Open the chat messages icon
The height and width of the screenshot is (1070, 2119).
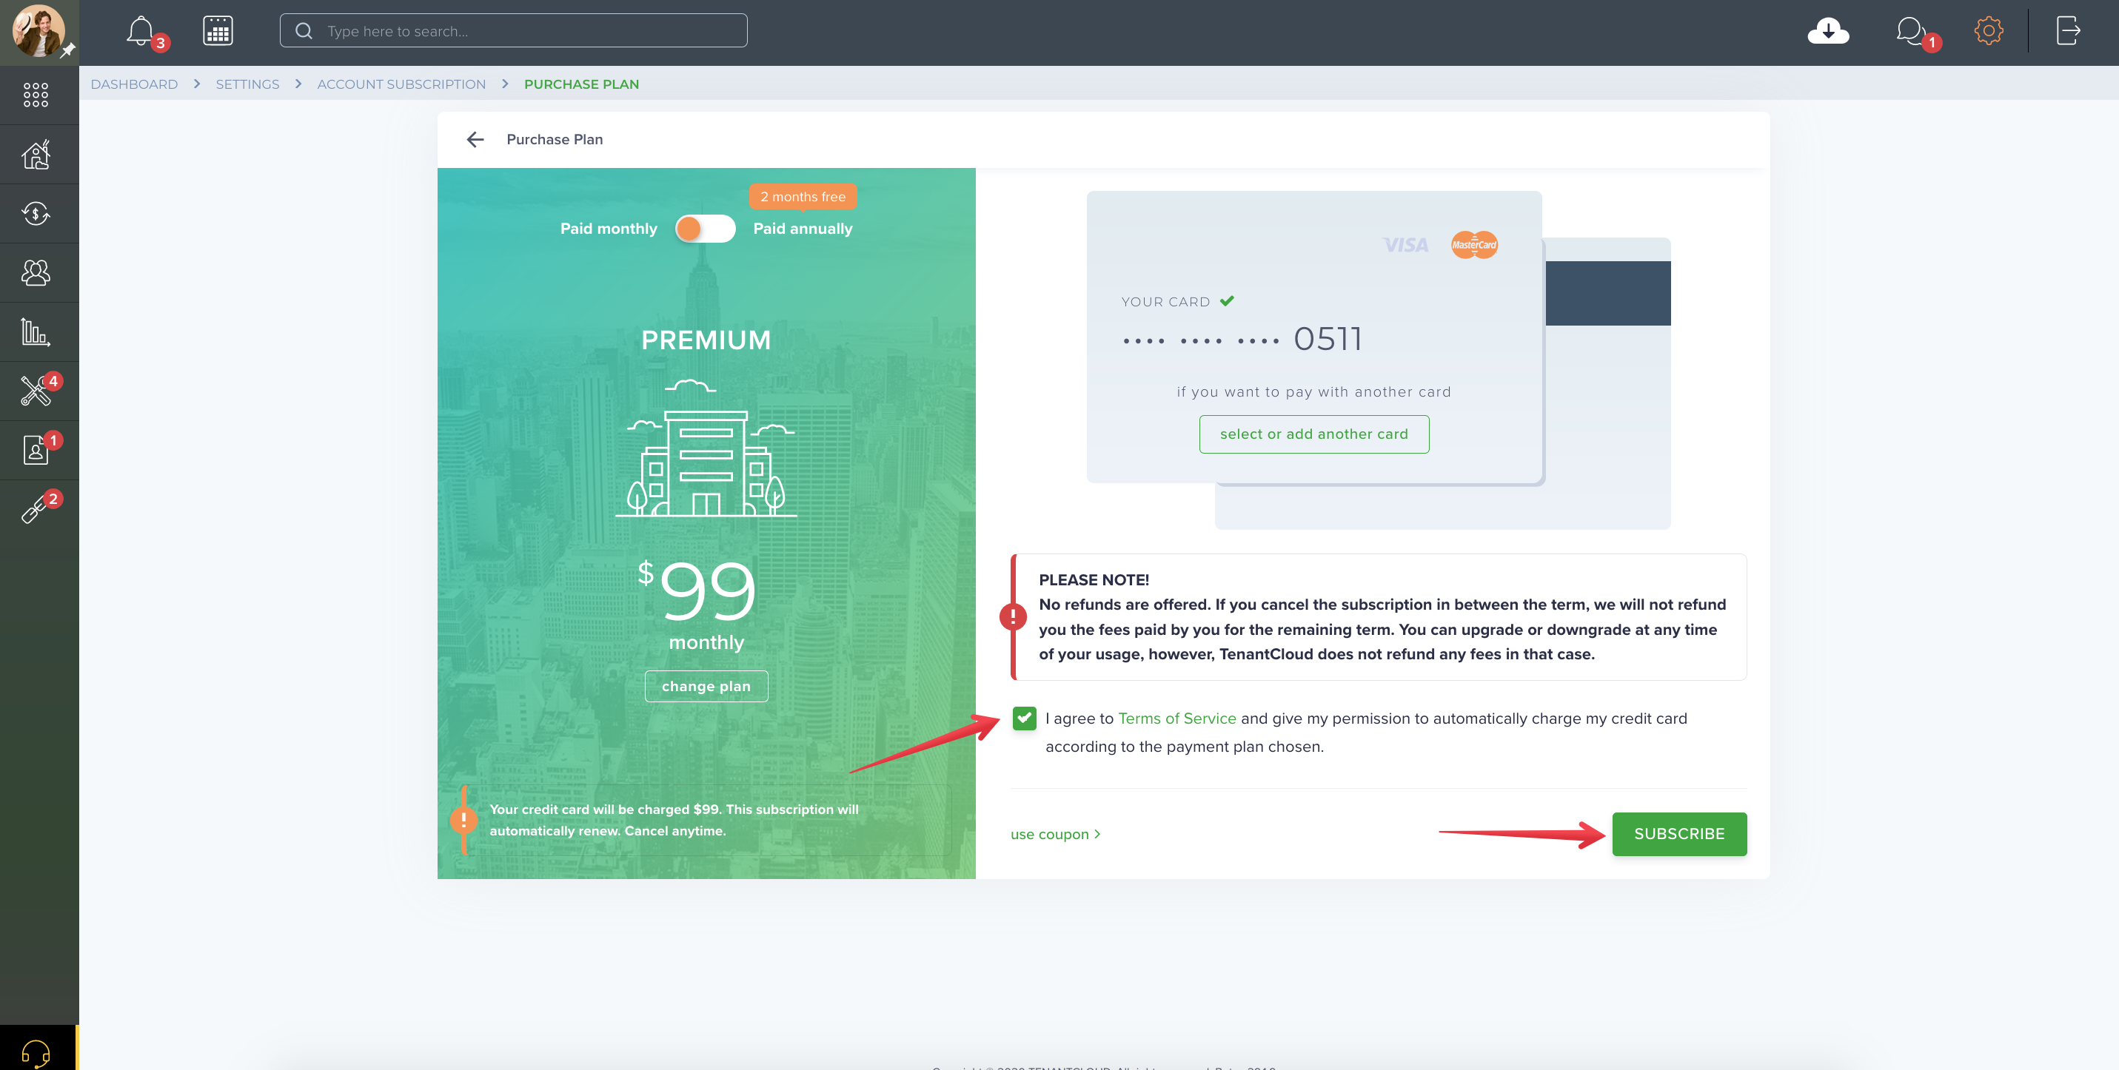(1909, 31)
